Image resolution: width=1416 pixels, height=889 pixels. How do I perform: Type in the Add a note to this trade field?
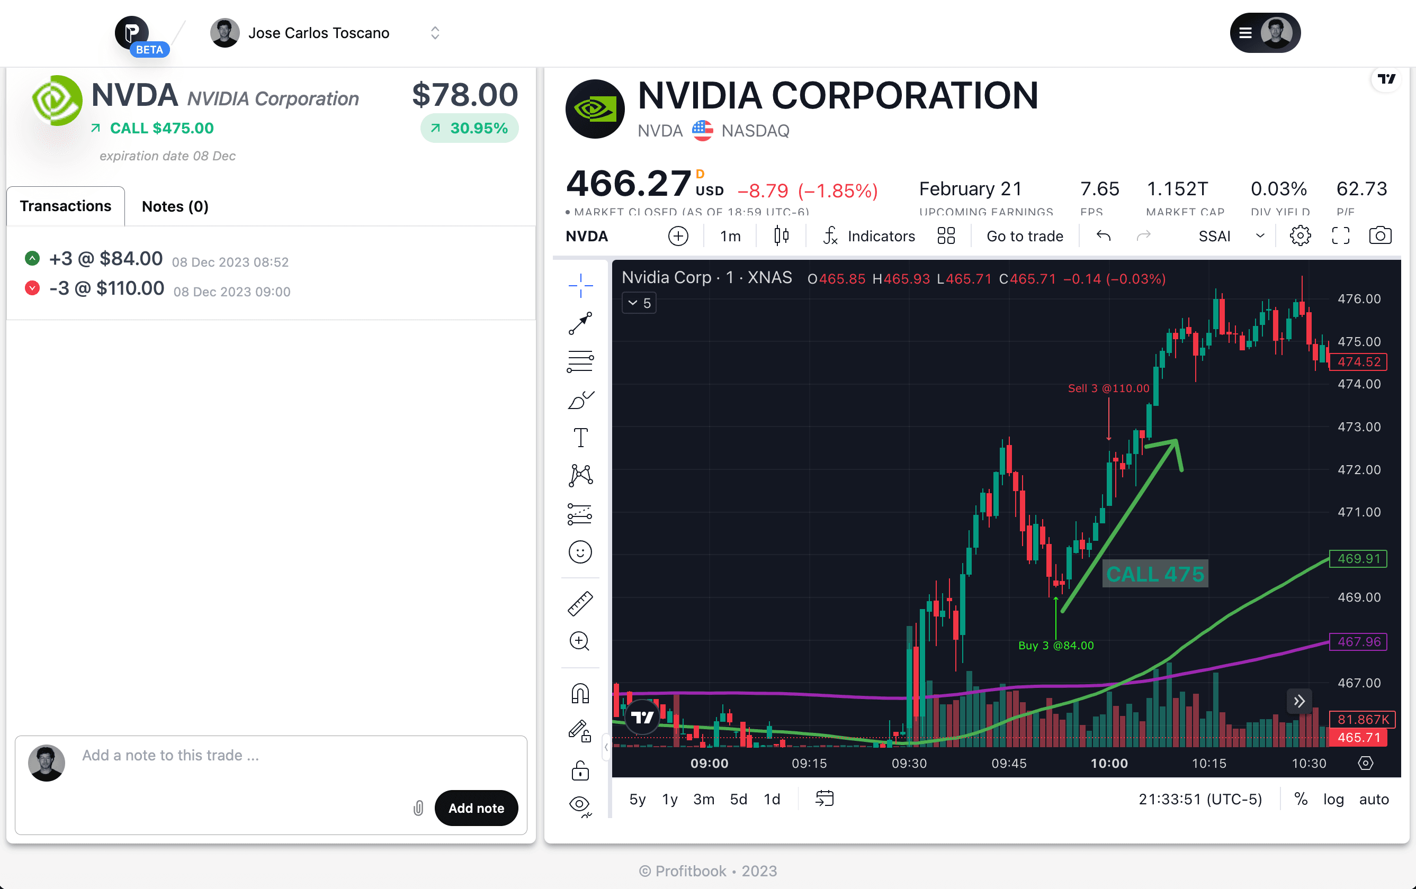coord(235,755)
